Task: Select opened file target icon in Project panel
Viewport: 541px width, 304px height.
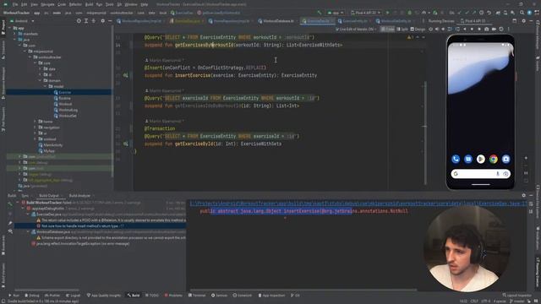Action: coord(79,21)
